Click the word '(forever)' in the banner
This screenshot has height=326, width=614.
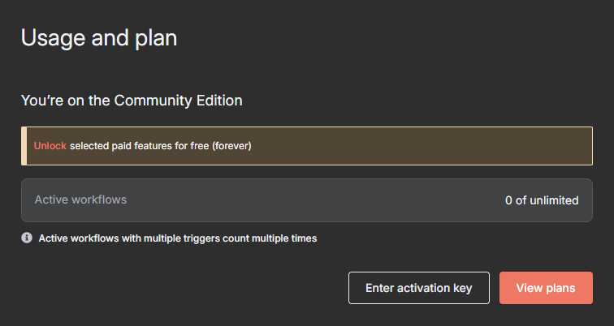[x=231, y=147]
